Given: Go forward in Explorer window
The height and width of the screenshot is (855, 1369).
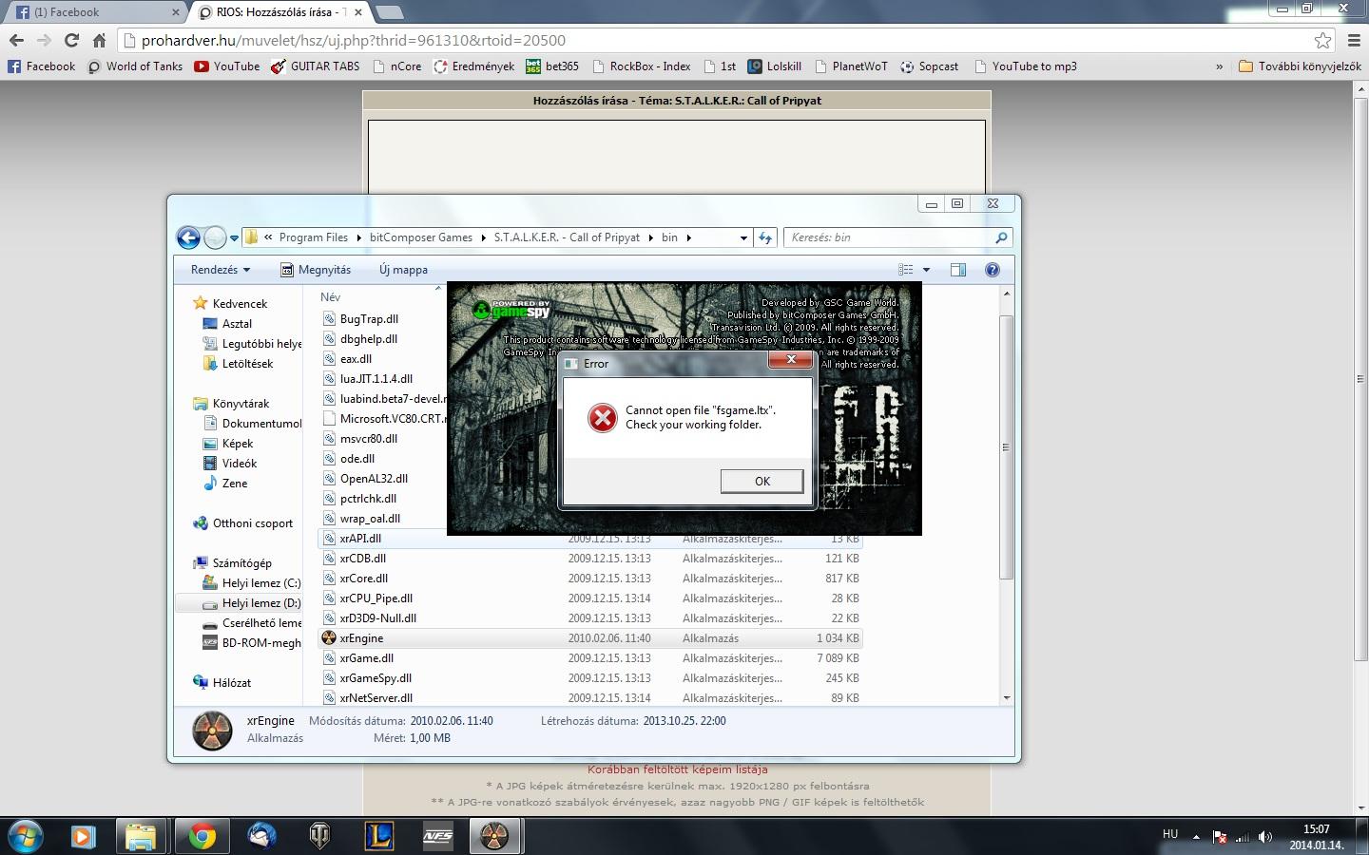Looking at the screenshot, I should tap(216, 237).
